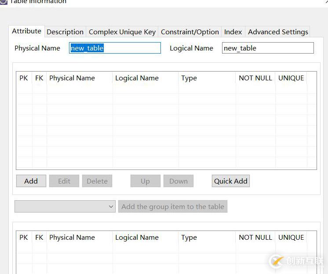
Task: Click the Table Information window icon
Action: pyautogui.click(x=4, y=2)
